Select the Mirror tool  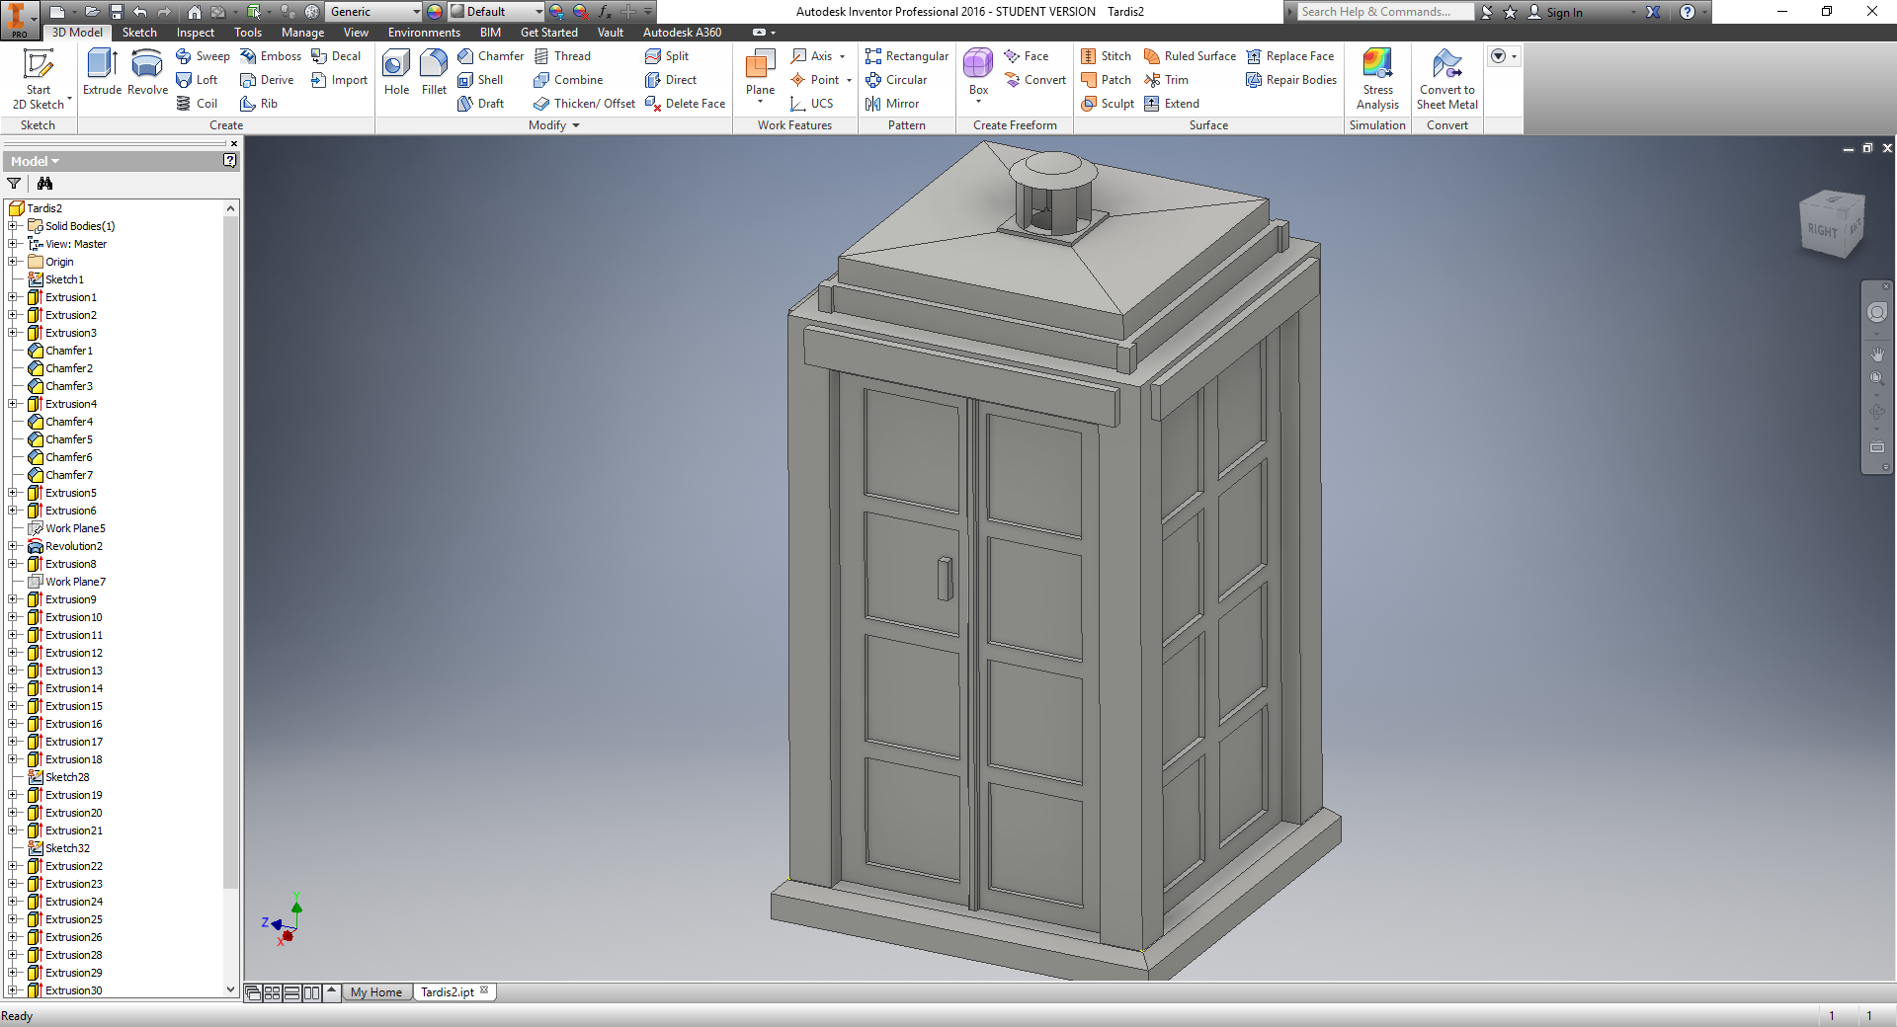[892, 104]
